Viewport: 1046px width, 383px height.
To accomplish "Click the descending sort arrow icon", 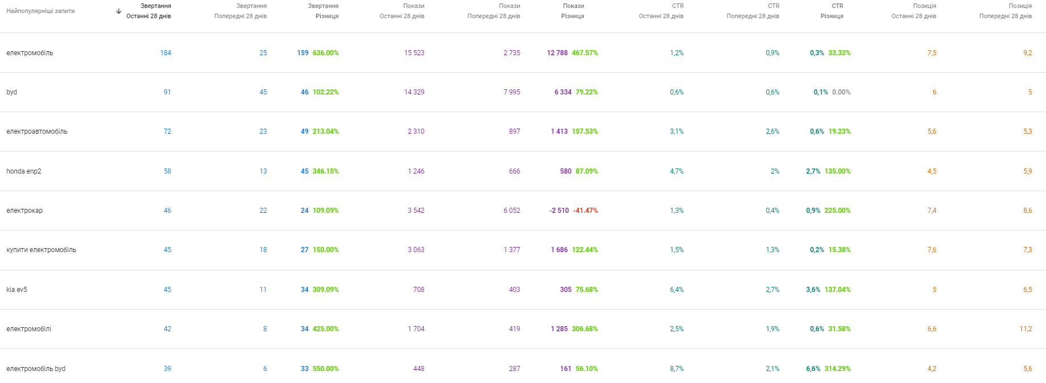I will tap(119, 11).
